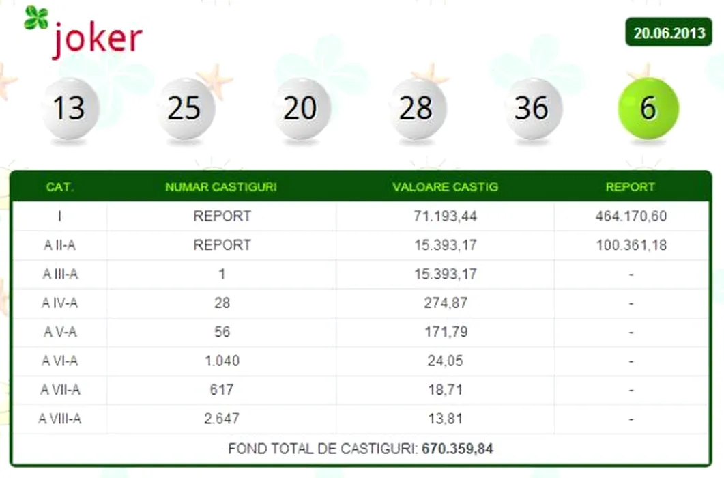
Task: Click the white ball numbered 36
Action: tap(532, 109)
